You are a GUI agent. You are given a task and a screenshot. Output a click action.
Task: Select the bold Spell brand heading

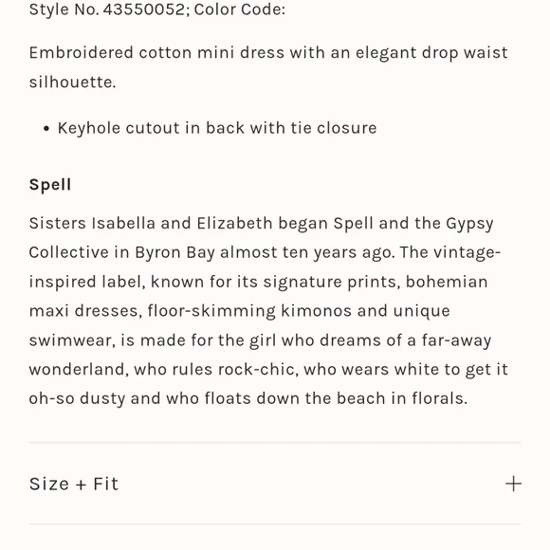50,185
